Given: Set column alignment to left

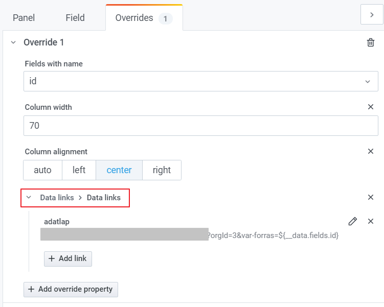Looking at the screenshot, I should [x=79, y=170].
